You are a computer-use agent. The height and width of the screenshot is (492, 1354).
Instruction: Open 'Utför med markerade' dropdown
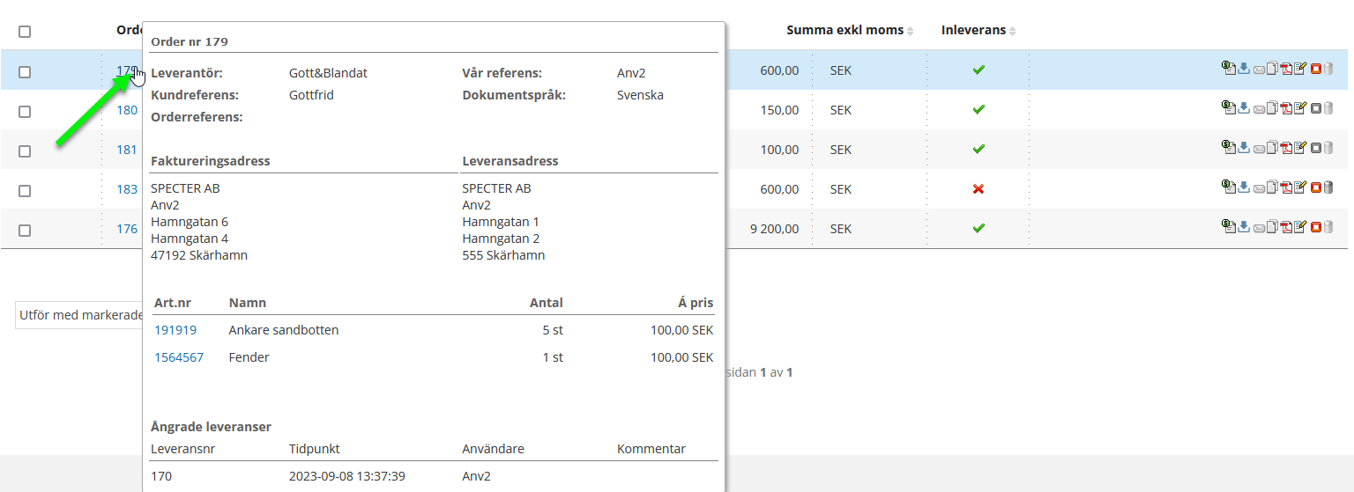tap(79, 315)
